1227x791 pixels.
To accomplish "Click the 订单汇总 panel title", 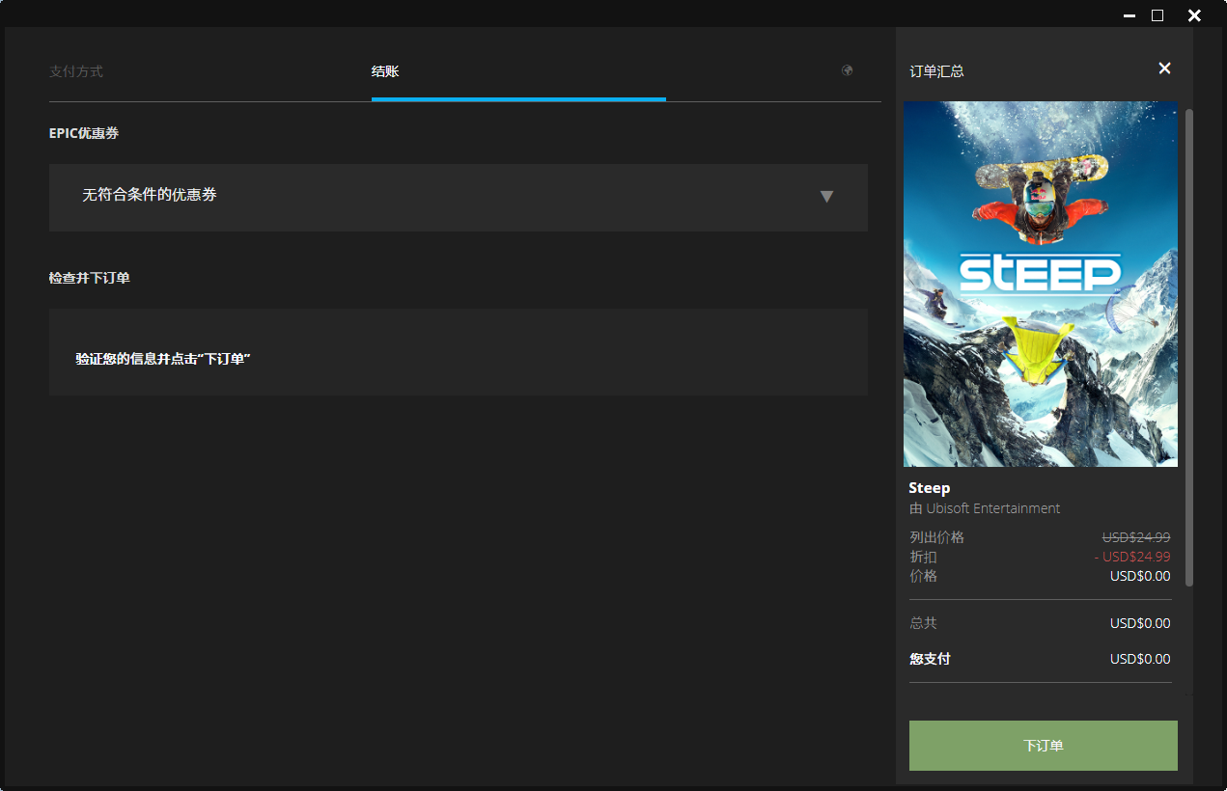I will click(936, 71).
